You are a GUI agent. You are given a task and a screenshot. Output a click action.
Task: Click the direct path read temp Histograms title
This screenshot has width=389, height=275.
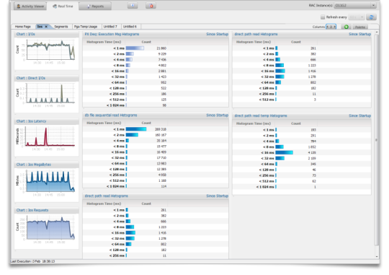pyautogui.click(x=261, y=116)
